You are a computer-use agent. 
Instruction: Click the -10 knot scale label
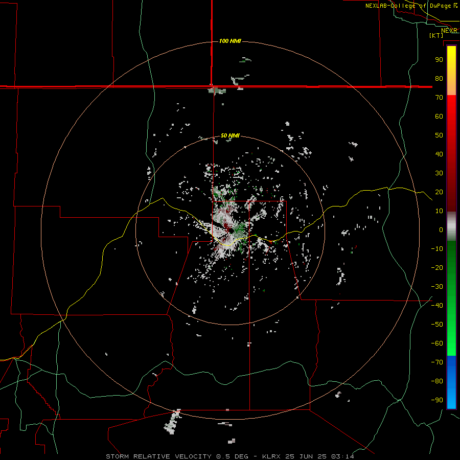[437, 249]
